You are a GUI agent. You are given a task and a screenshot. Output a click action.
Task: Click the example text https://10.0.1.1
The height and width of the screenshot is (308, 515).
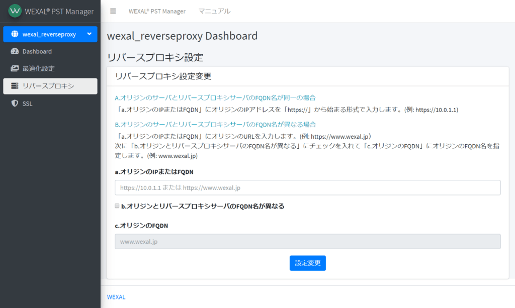click(x=436, y=110)
